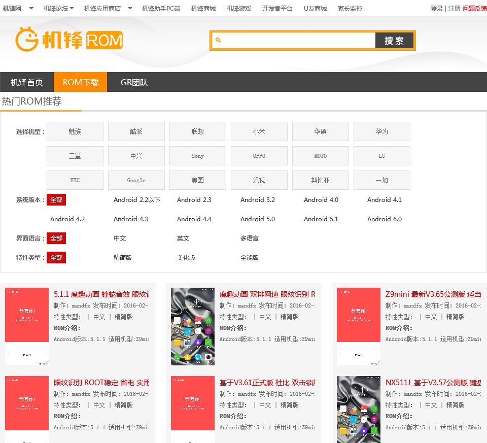Filter language by 英文
This screenshot has width=487, height=443.
[x=183, y=238]
